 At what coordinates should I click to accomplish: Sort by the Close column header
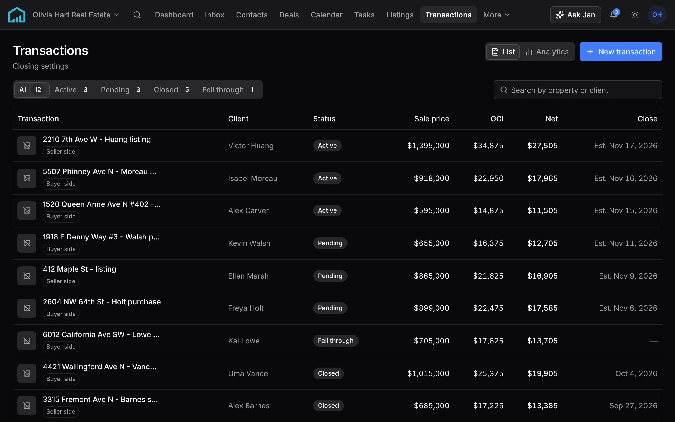[x=647, y=119]
